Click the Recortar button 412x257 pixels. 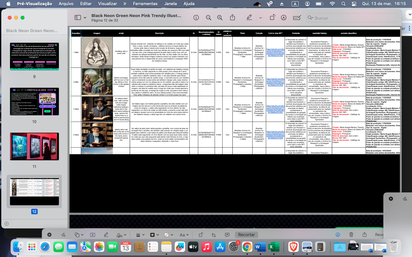coord(247,235)
